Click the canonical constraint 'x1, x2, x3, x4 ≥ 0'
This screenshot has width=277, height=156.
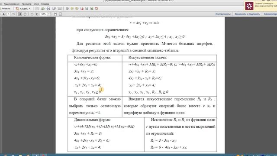click(87, 92)
